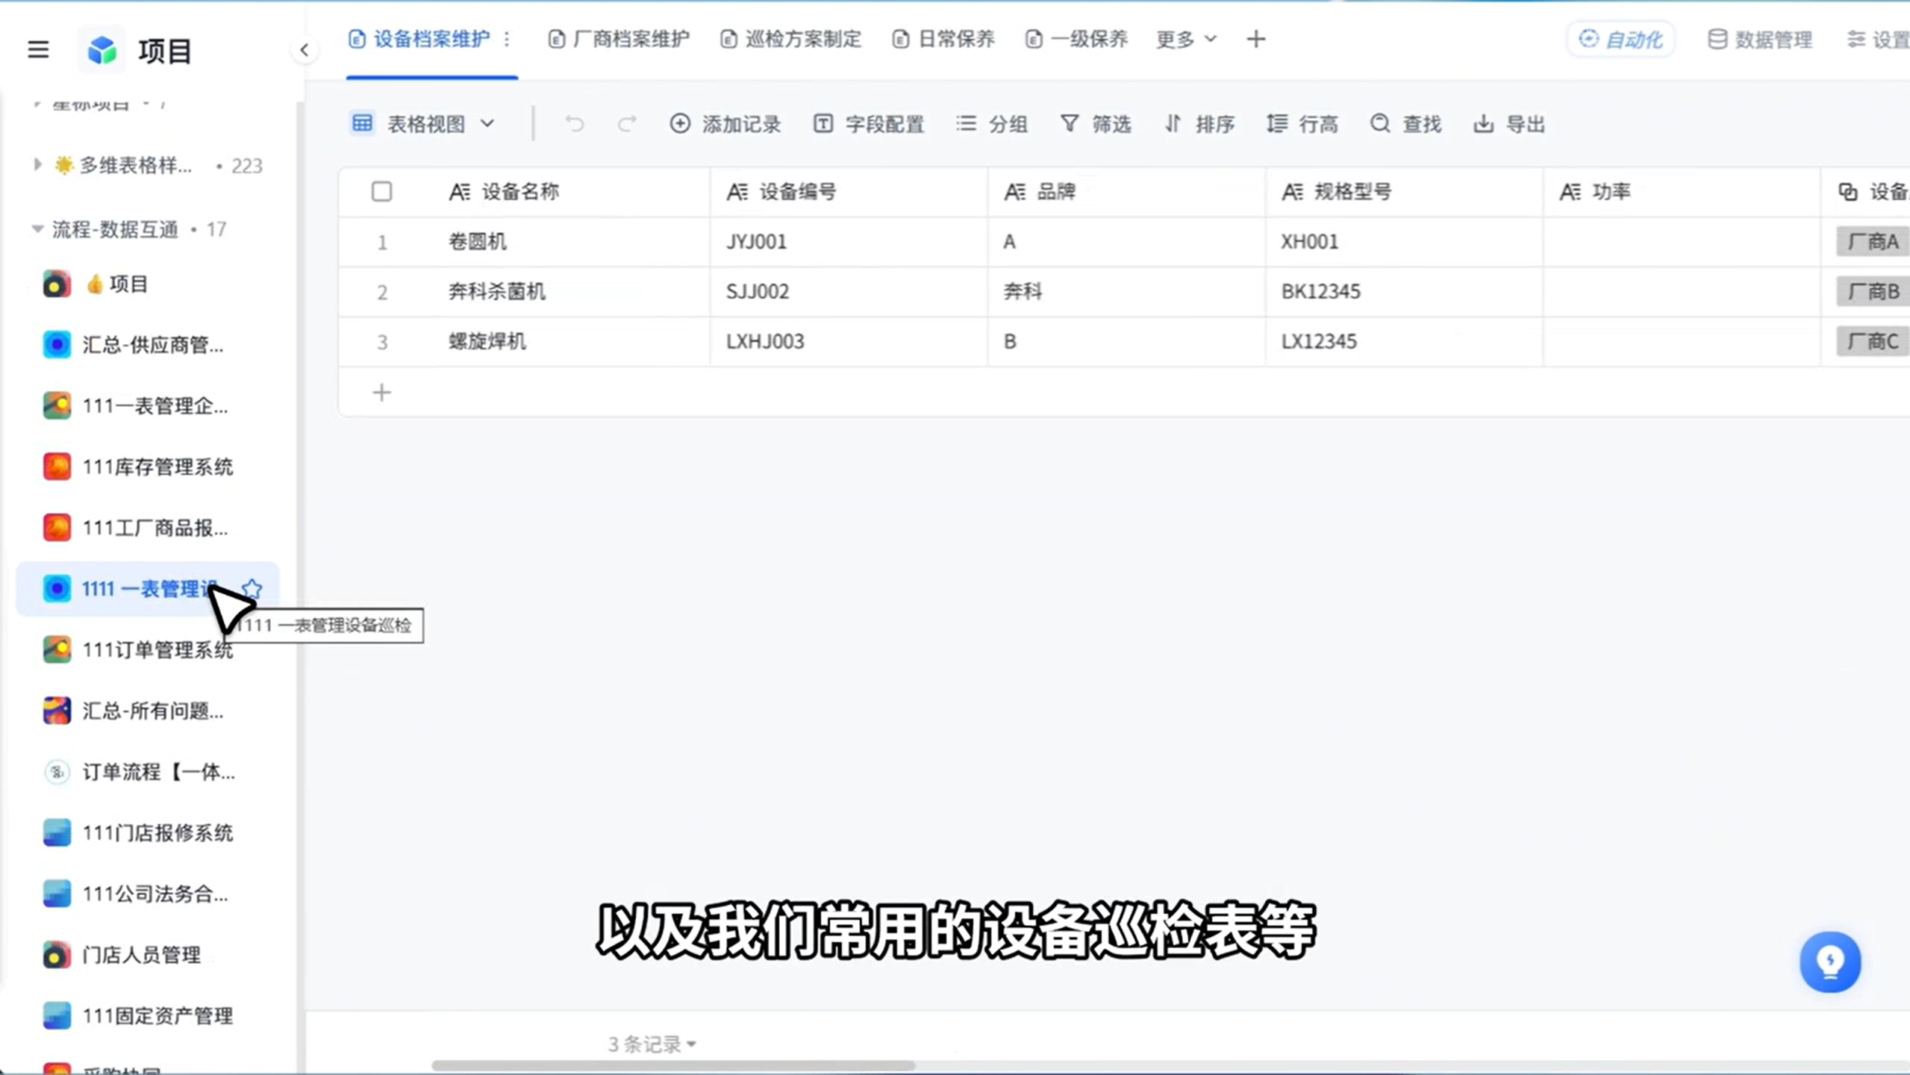Screen dimensions: 1910x1075
Task: Click the 排序 sort tool
Action: pos(1199,124)
